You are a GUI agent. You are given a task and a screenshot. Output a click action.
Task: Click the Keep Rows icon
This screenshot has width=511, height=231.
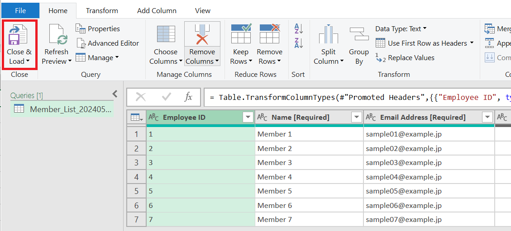241,35
